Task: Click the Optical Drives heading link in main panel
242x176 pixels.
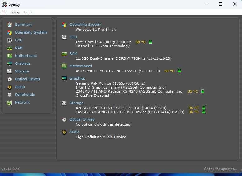Action: 82,120
